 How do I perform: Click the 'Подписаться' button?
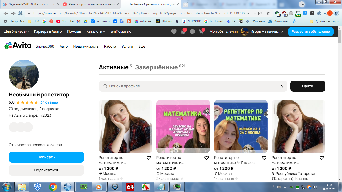coord(46,170)
